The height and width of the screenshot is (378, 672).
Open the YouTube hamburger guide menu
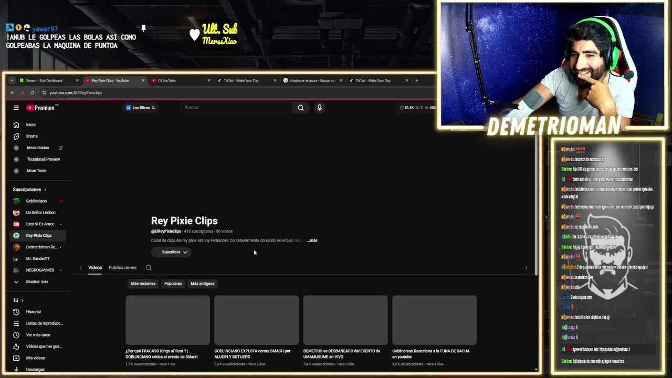click(16, 108)
